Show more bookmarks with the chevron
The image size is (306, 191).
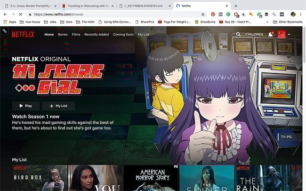[x=267, y=22]
